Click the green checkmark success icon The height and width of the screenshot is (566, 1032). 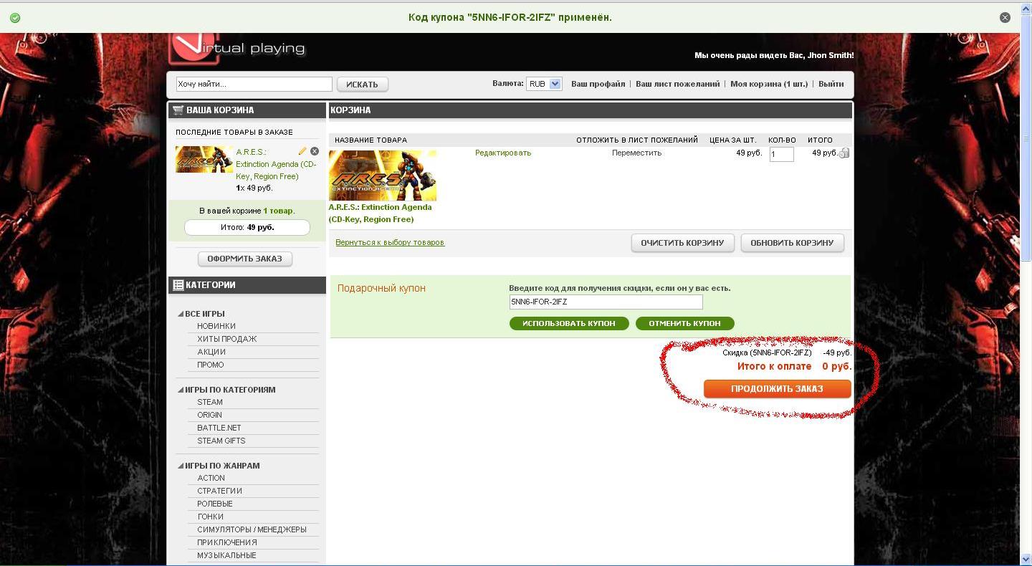[15, 17]
